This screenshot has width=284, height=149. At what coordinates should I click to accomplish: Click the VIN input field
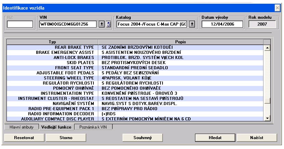pyautogui.click(x=68, y=24)
